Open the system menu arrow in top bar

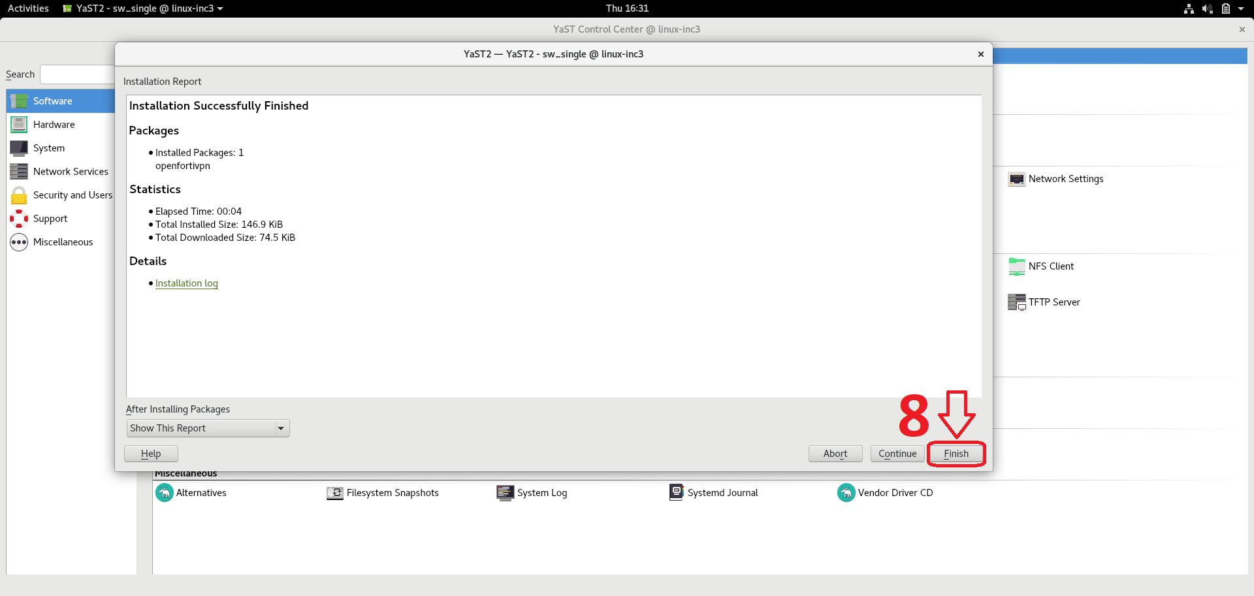[x=1241, y=8]
